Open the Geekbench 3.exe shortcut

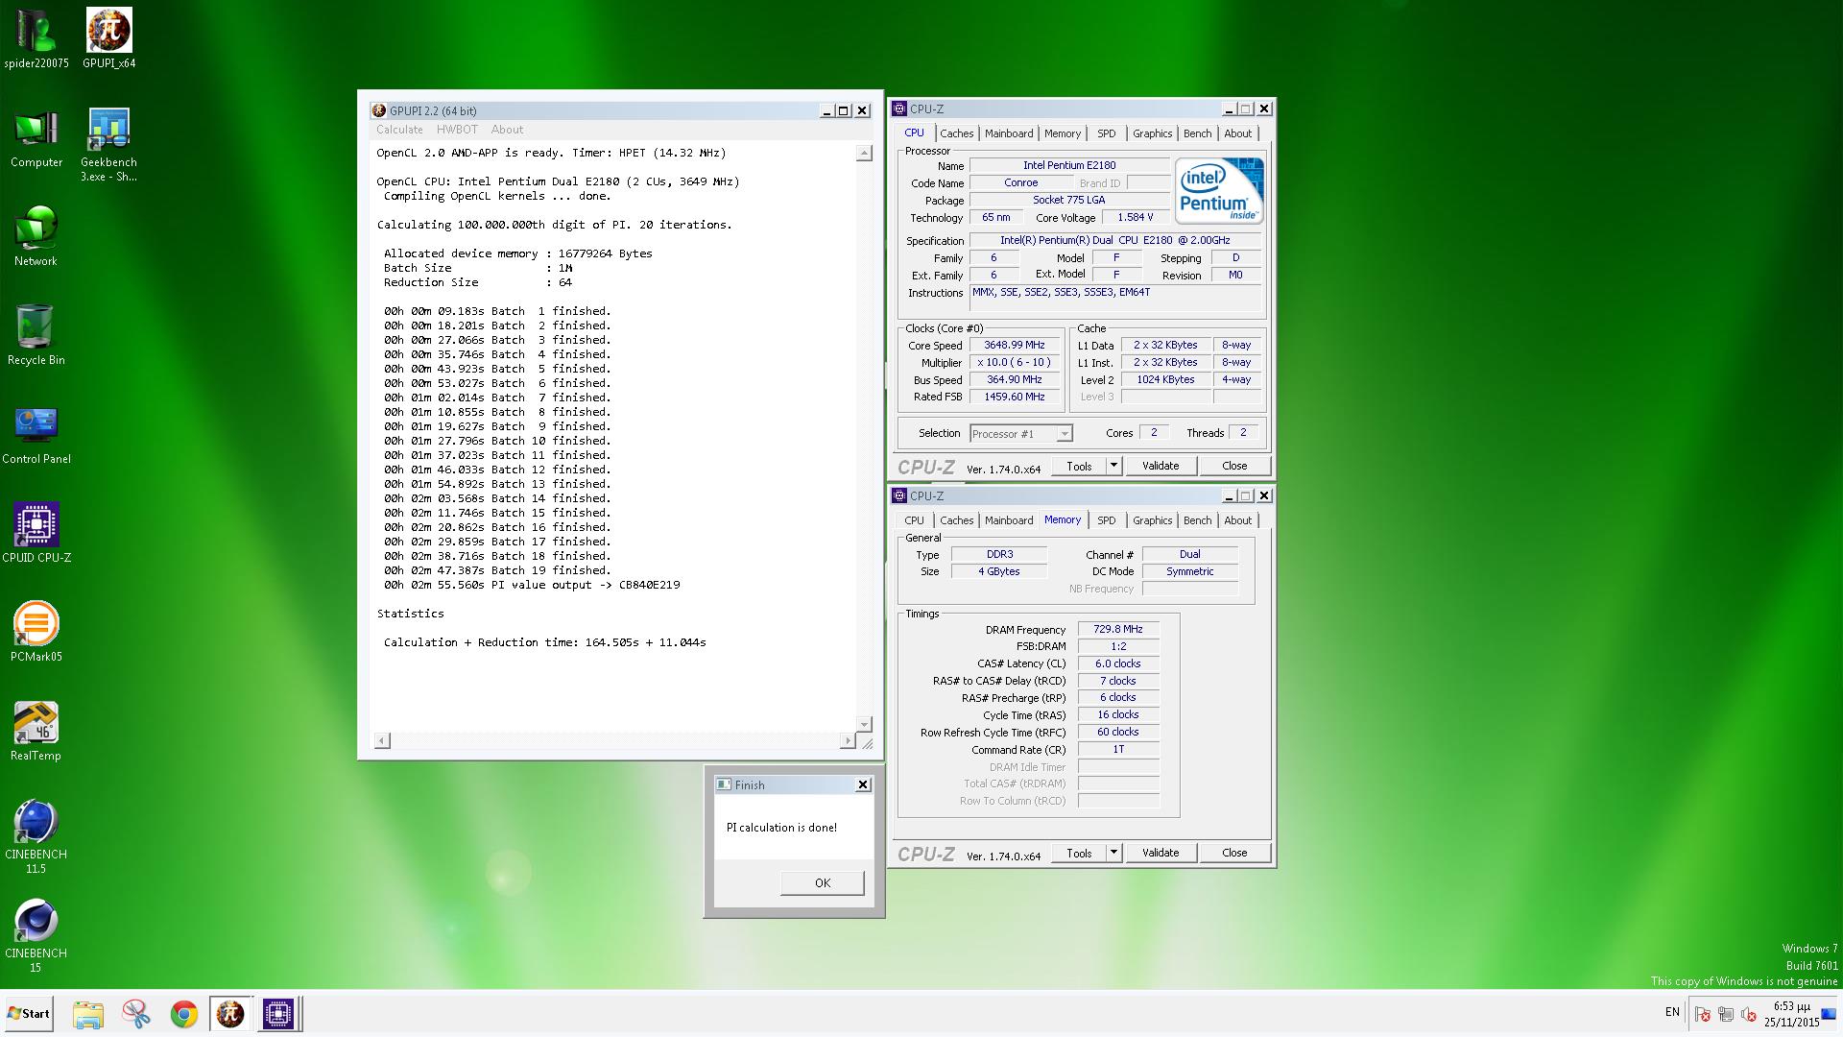[x=108, y=144]
